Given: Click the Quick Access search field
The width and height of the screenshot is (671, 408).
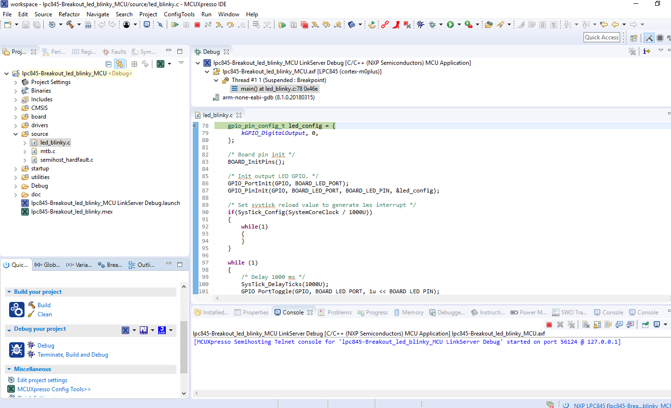Looking at the screenshot, I should click(601, 37).
